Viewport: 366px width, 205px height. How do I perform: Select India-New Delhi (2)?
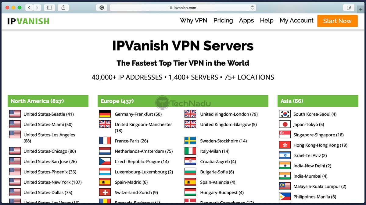pyautogui.click(x=312, y=166)
